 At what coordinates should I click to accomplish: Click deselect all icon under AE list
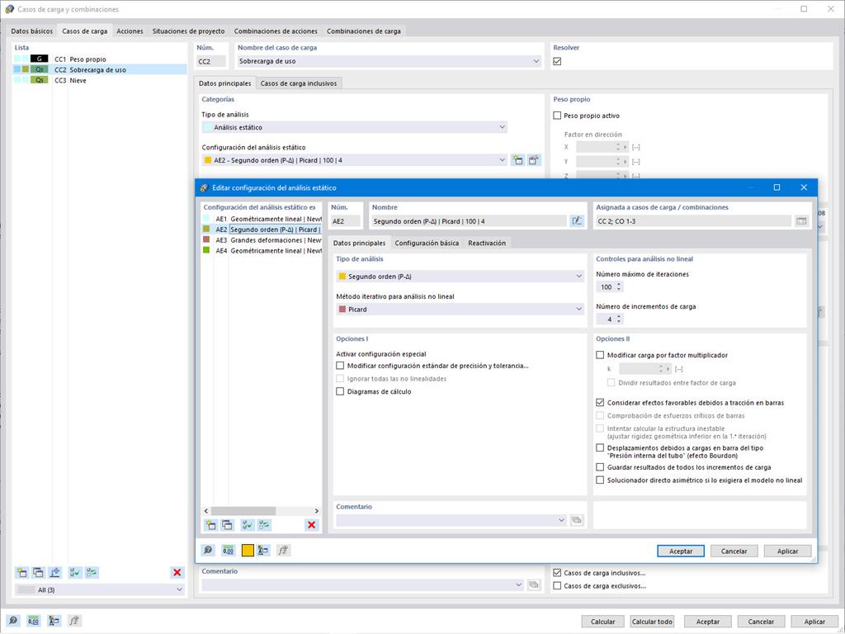click(x=264, y=525)
